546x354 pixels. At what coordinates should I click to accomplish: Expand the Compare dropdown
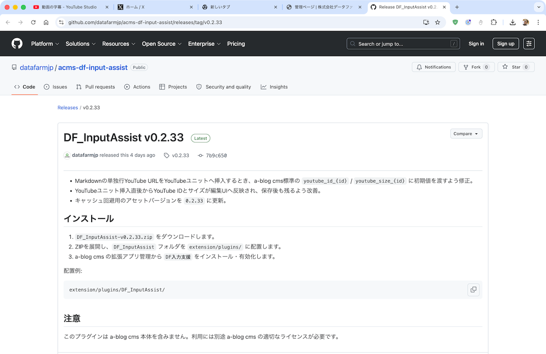pos(466,134)
